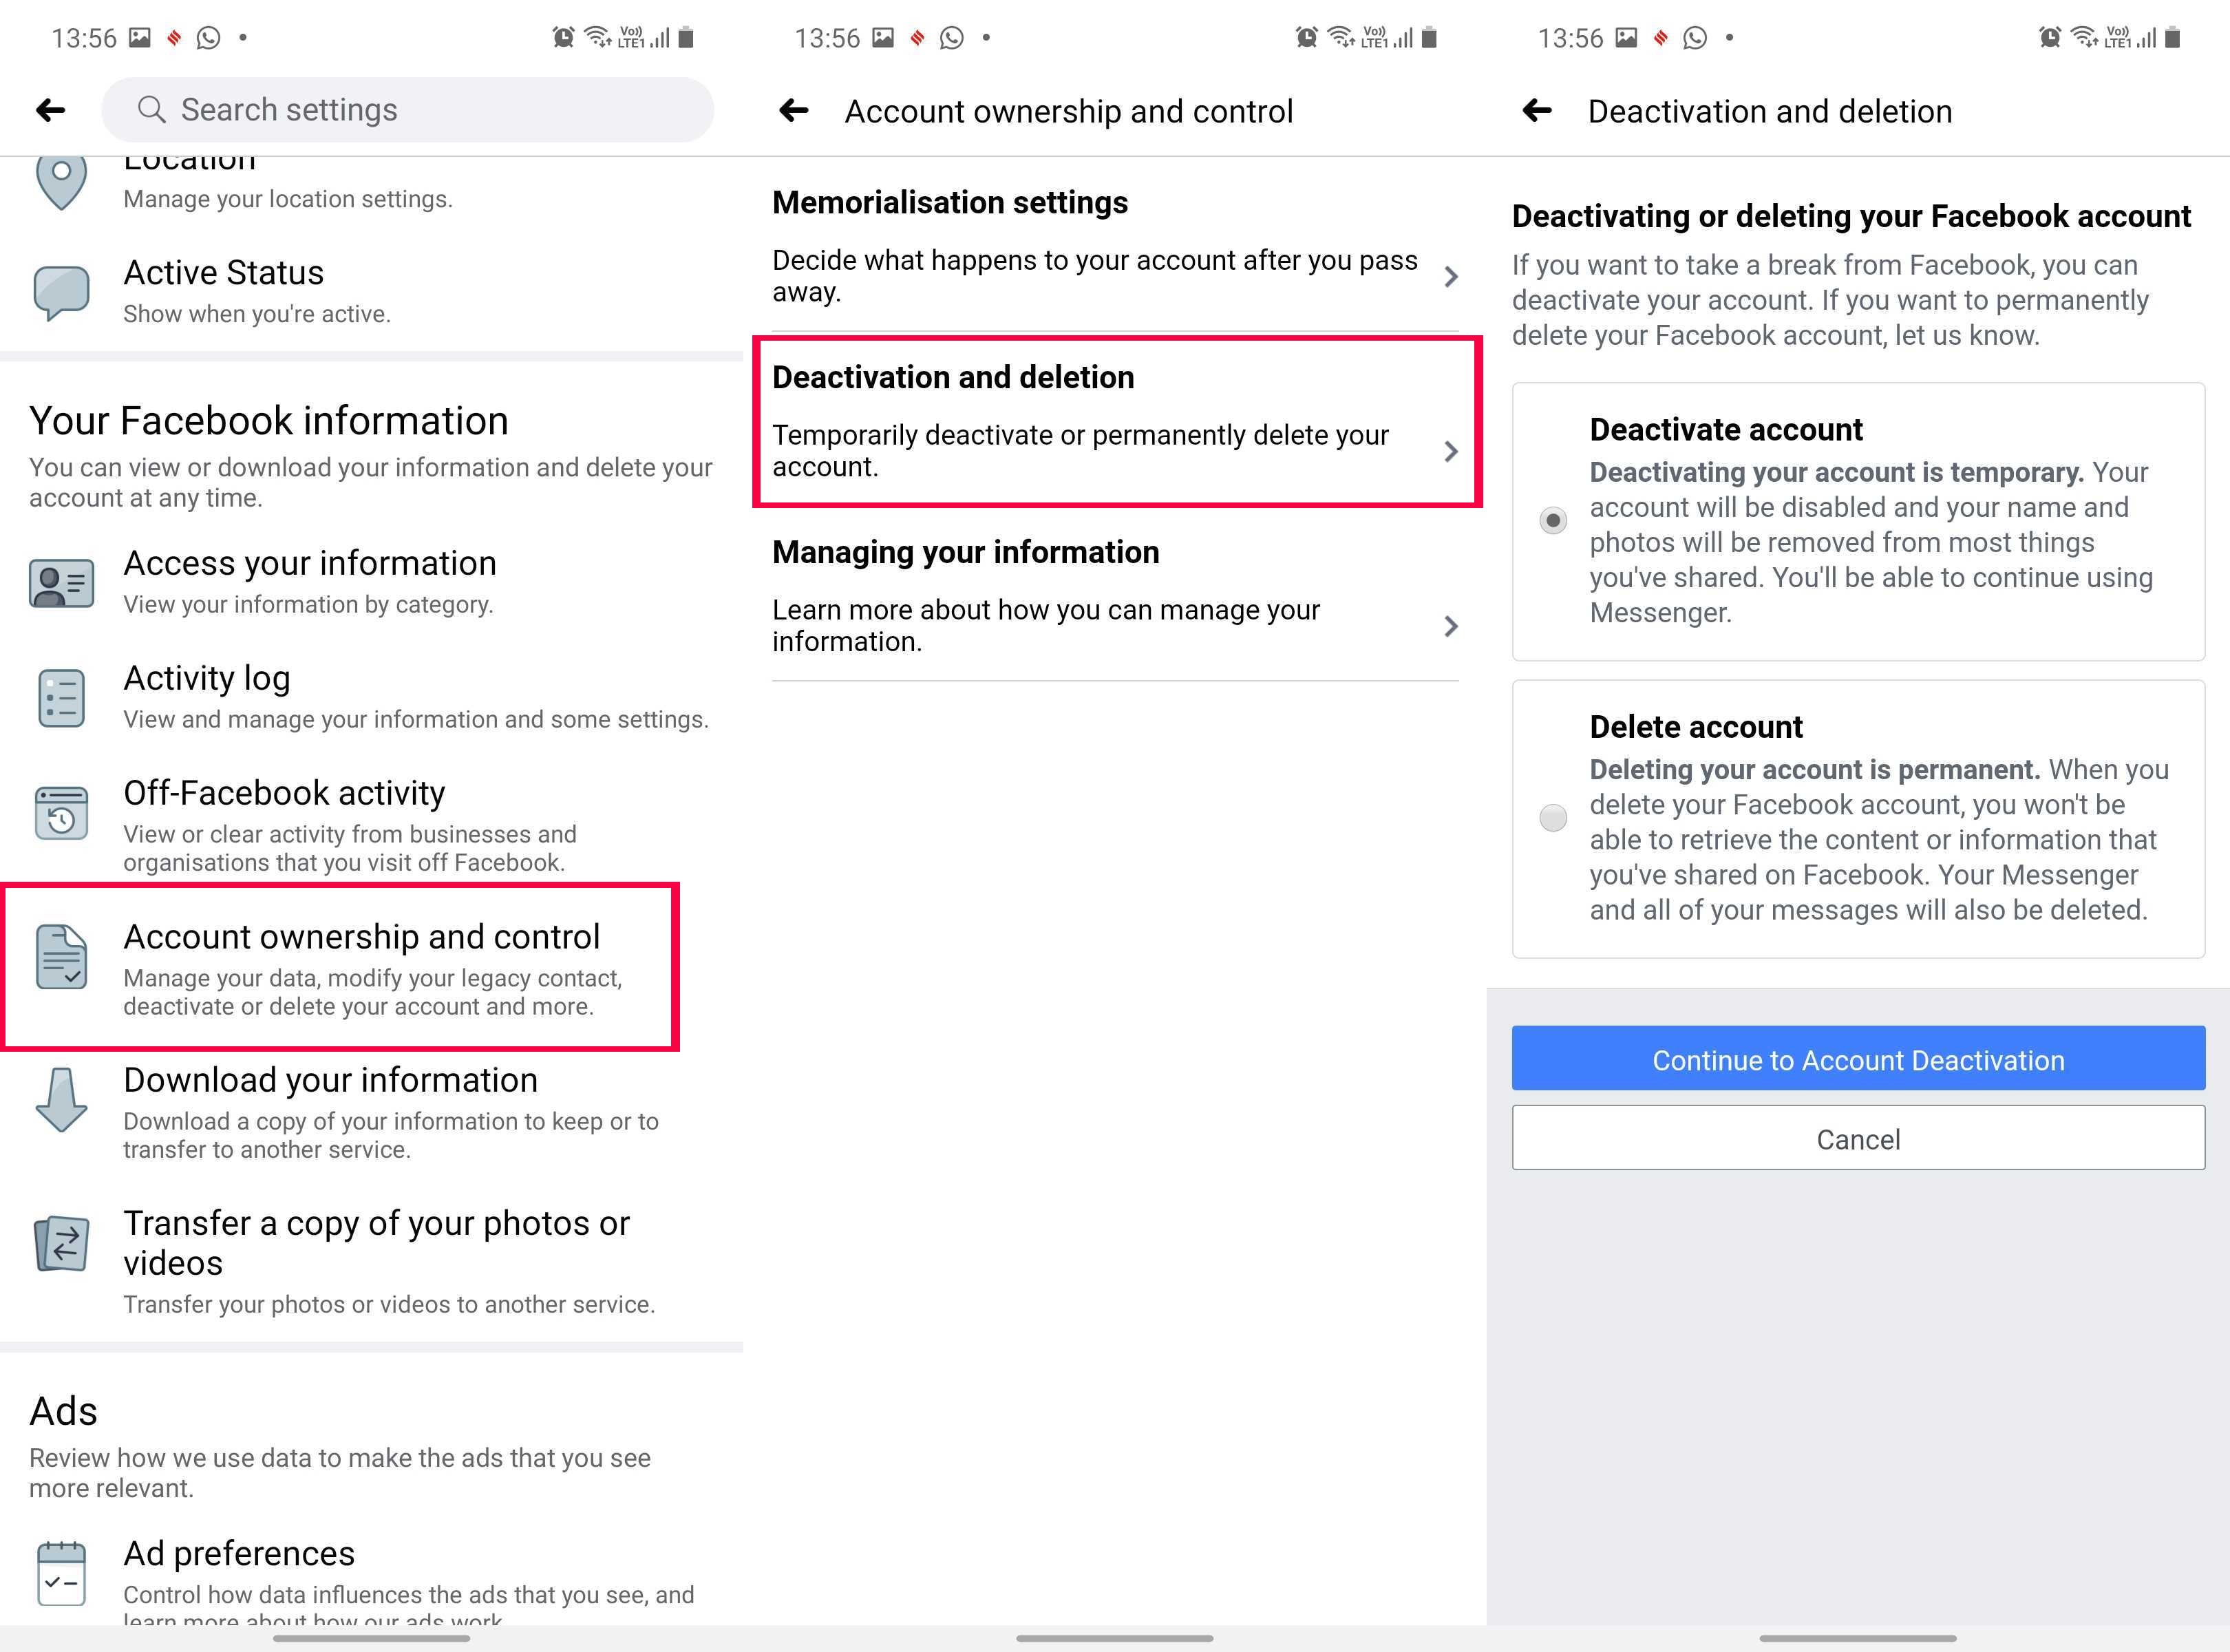Click the Cancel button
The height and width of the screenshot is (1652, 2230).
[x=1857, y=1140]
